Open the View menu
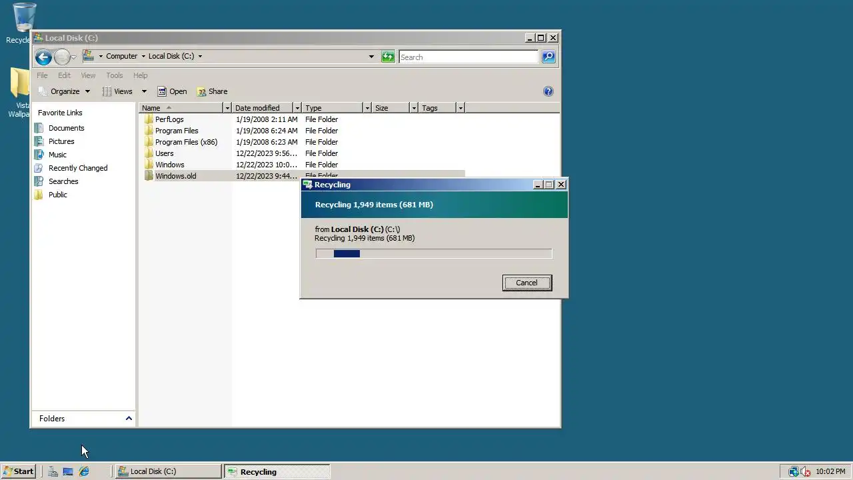The height and width of the screenshot is (480, 853). tap(88, 75)
